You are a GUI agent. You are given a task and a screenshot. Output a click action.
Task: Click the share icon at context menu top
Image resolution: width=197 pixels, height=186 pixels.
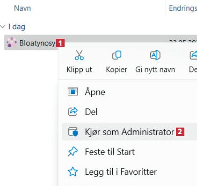(193, 55)
